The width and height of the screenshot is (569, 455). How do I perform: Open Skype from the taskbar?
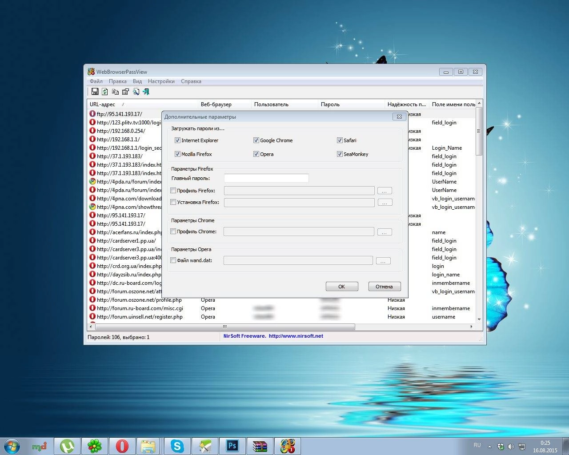(177, 446)
